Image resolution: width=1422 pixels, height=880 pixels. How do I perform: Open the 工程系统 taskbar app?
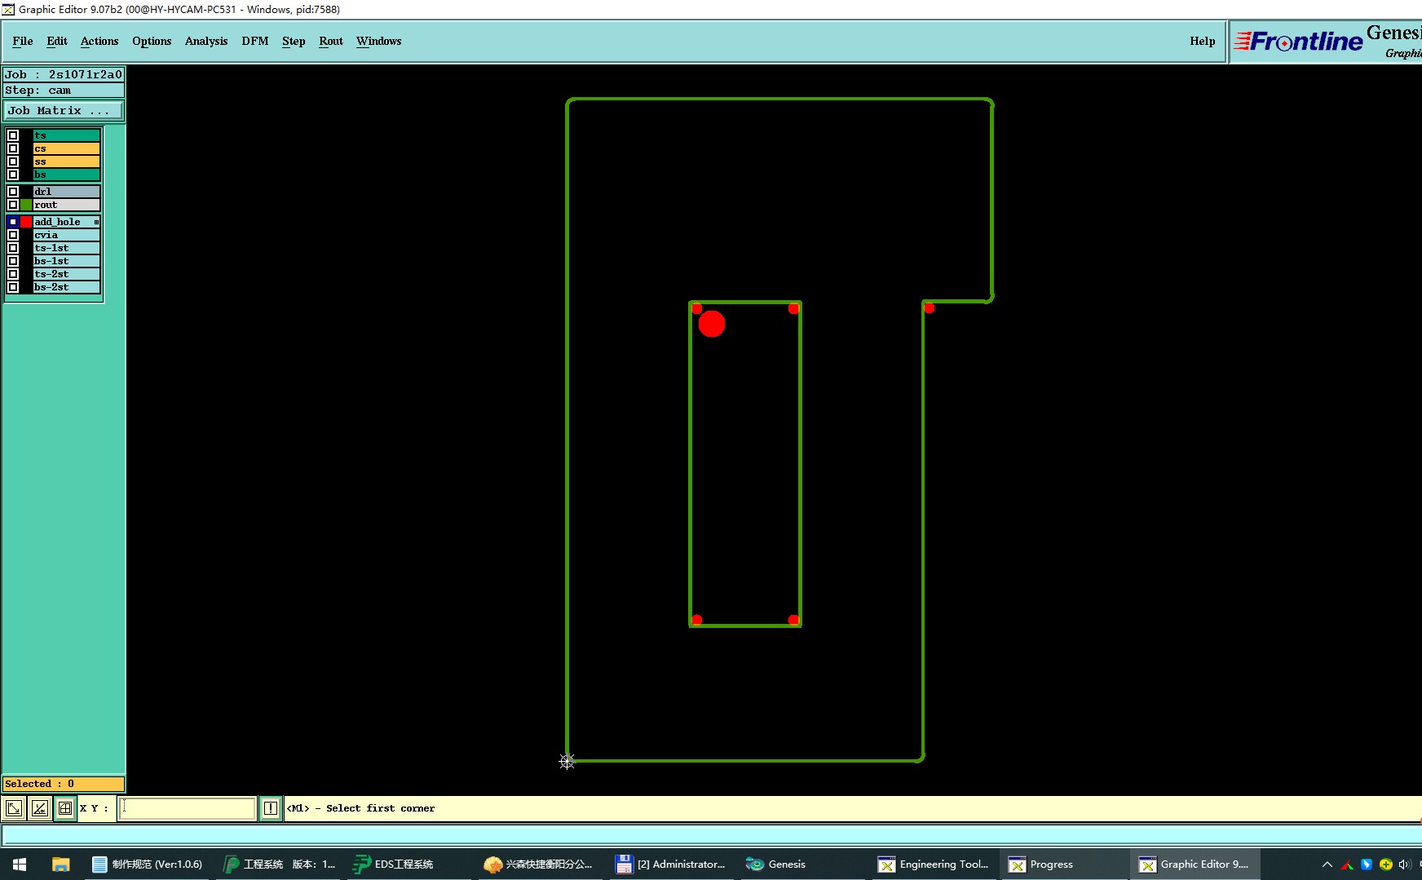(x=280, y=865)
